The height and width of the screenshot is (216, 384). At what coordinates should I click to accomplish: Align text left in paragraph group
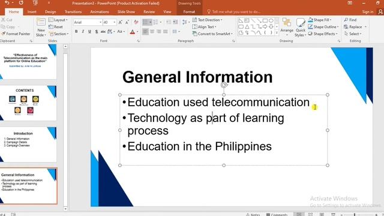tap(145, 32)
